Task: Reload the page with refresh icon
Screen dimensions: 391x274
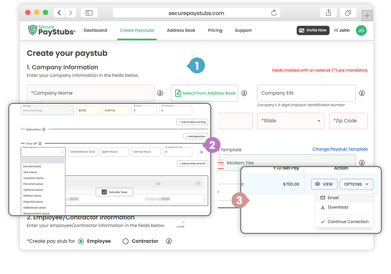Action: click(x=274, y=13)
